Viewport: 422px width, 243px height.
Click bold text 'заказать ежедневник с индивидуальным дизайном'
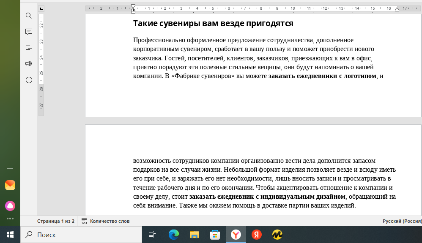click(267, 197)
